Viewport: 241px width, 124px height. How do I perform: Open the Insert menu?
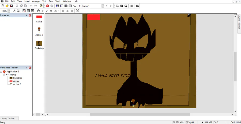27,1
